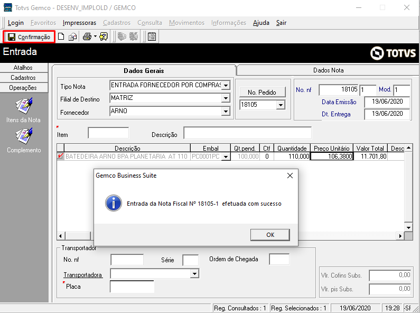Click the Reg. Selecionados status bar entry

(x=298, y=308)
